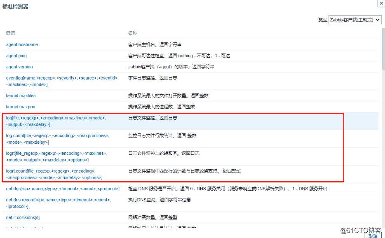Click description zabbix客户端 (agent) 的版本
The image size is (385, 238).
pos(171,67)
